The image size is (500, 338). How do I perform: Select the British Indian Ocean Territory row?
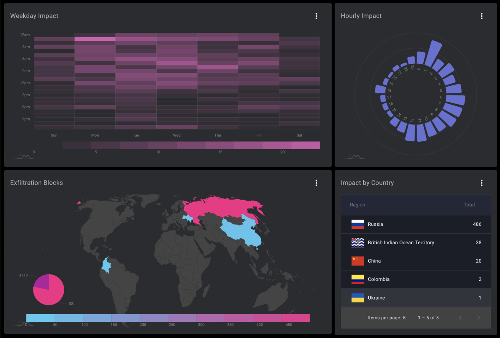tap(416, 243)
